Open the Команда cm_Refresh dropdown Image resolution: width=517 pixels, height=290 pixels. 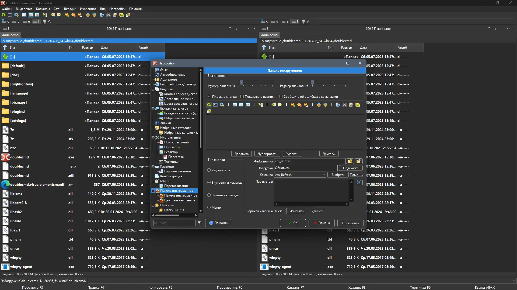[324, 175]
